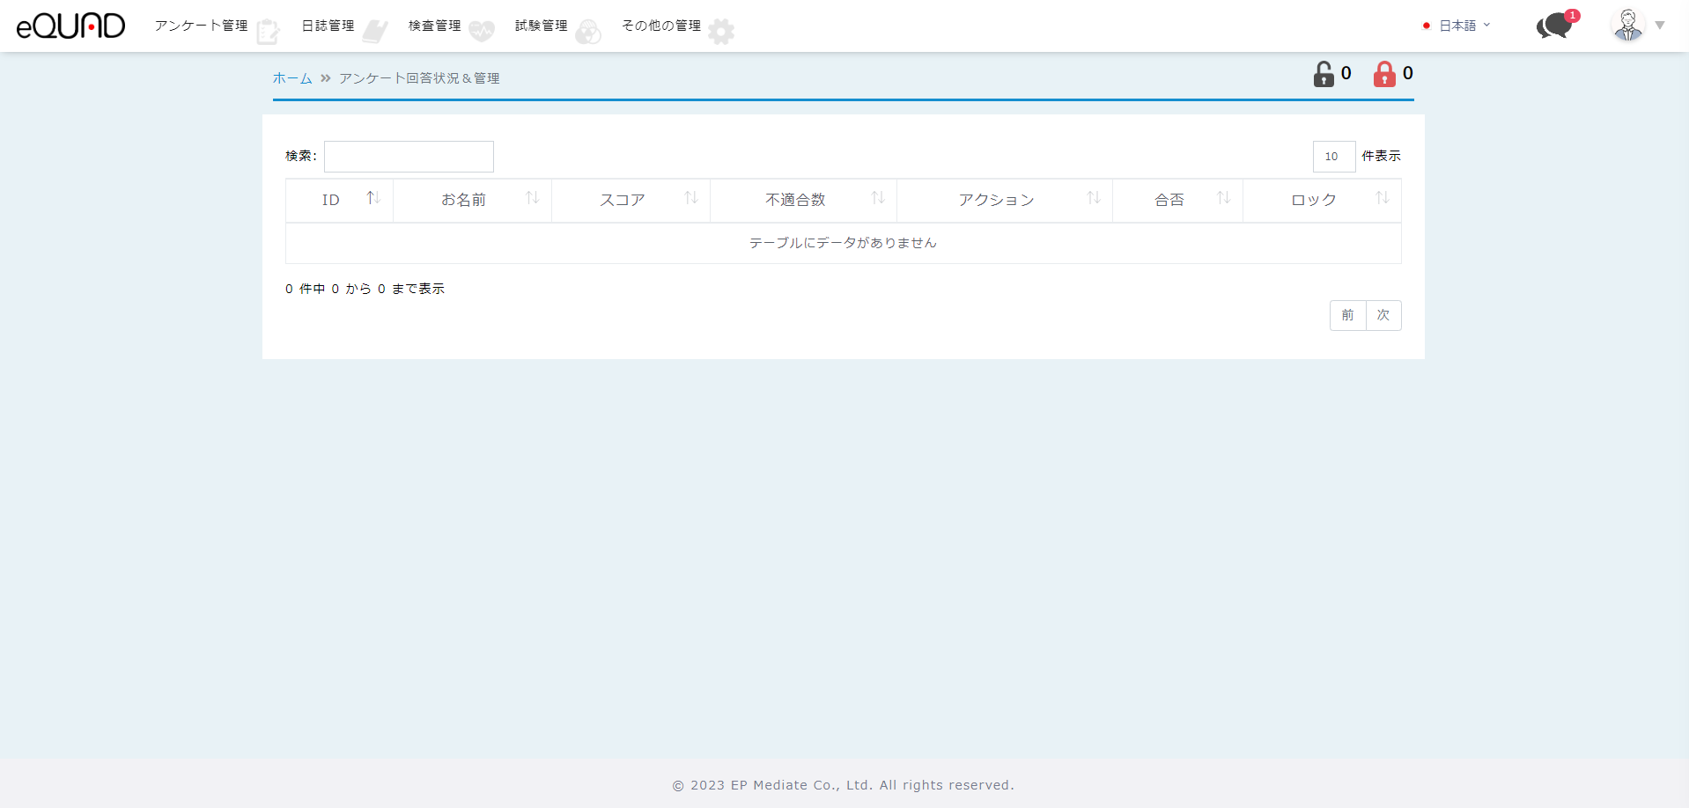Click the clipboard icon beside アンケート管理
Image resolution: width=1689 pixels, height=808 pixels.
[x=268, y=32]
